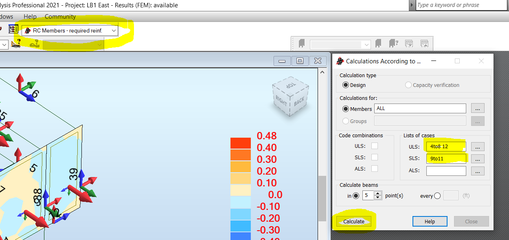Click the ULS cases field containing 4to8 12
The image size is (509, 240).
446,145
